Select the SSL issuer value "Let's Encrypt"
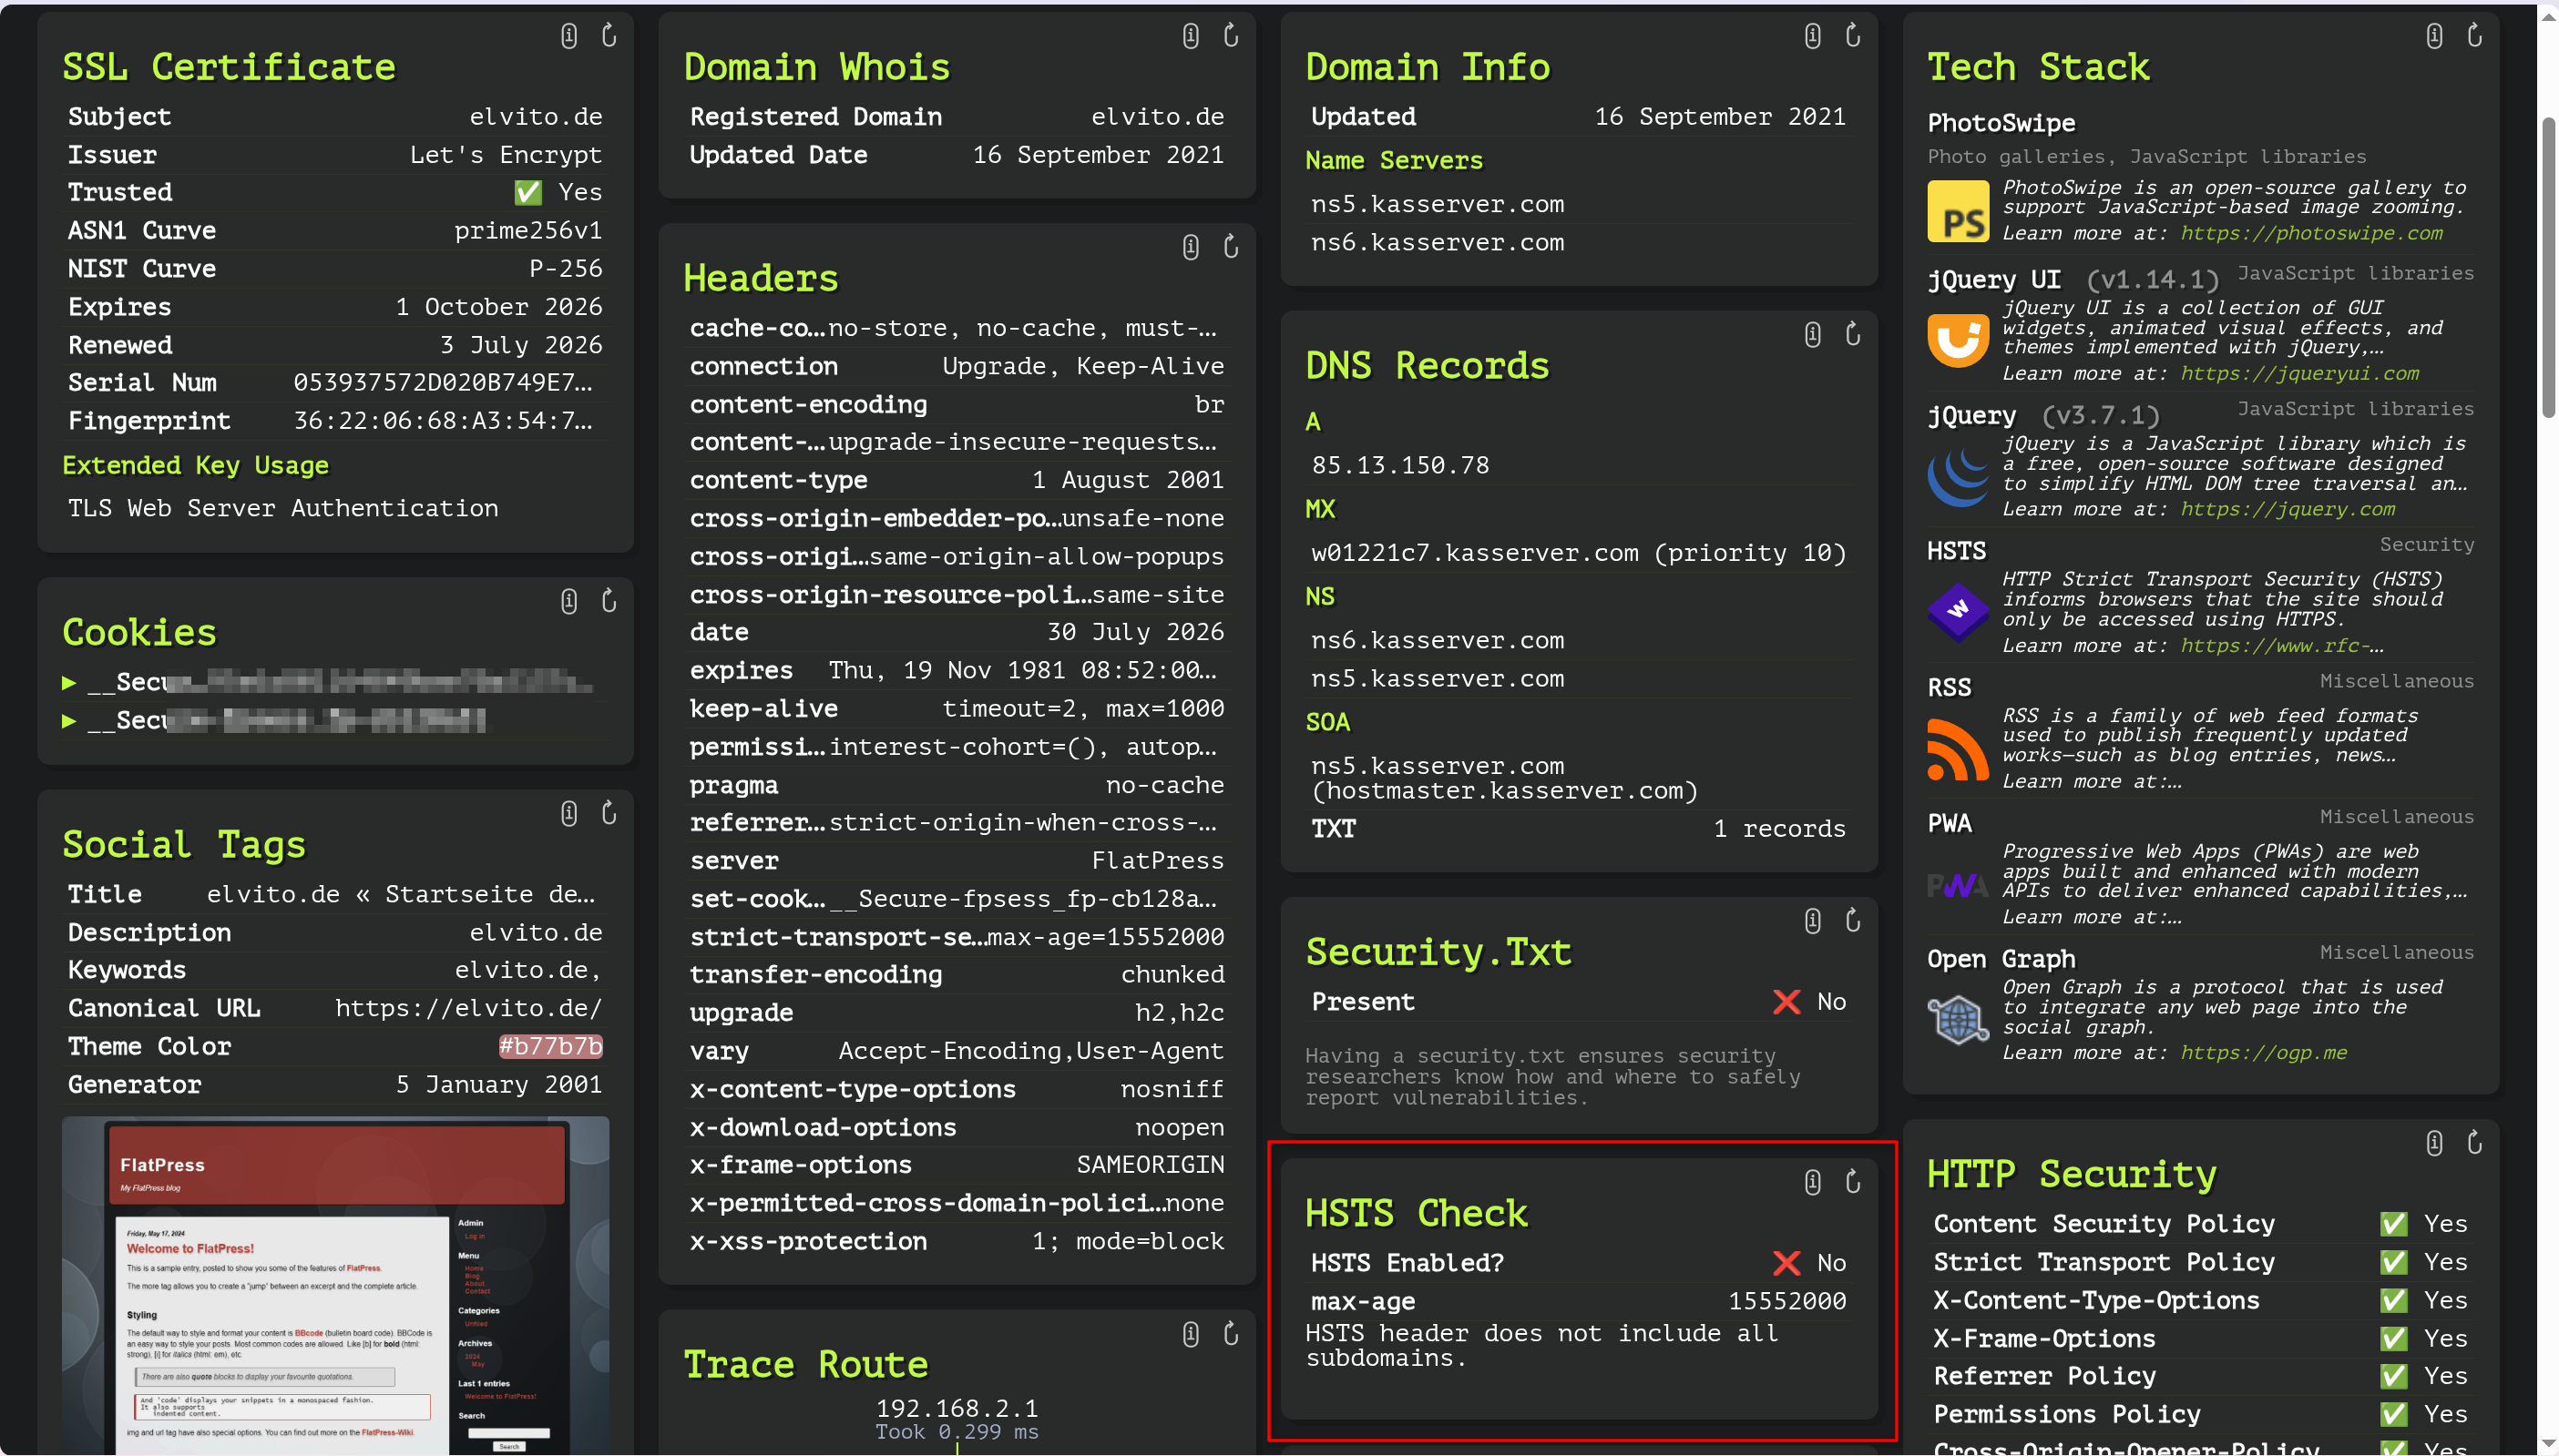 pos(507,155)
